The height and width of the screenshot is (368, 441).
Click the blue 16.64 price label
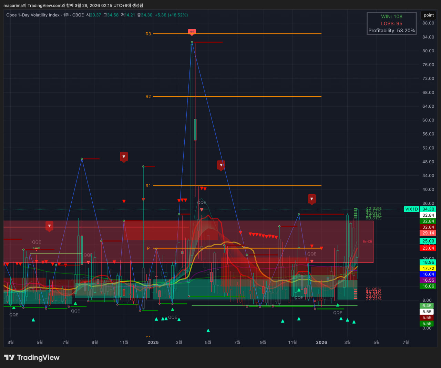pos(428,274)
